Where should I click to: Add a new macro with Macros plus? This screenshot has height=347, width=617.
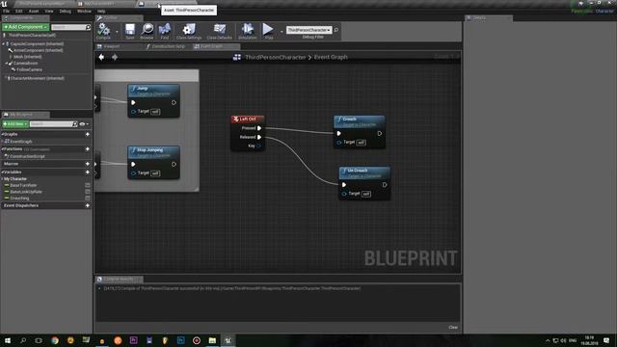(x=88, y=164)
